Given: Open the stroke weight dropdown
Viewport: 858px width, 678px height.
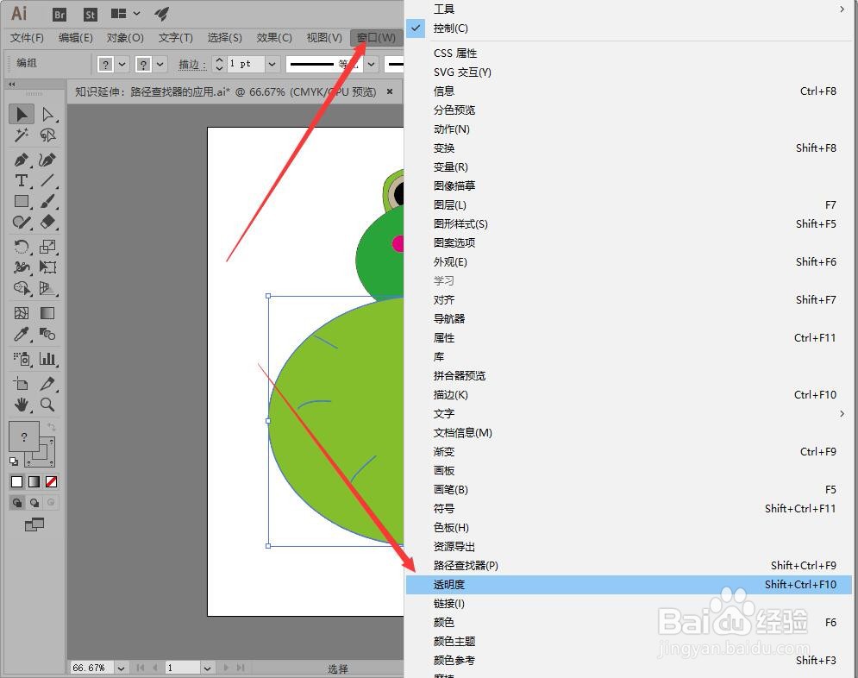Looking at the screenshot, I should point(272,65).
